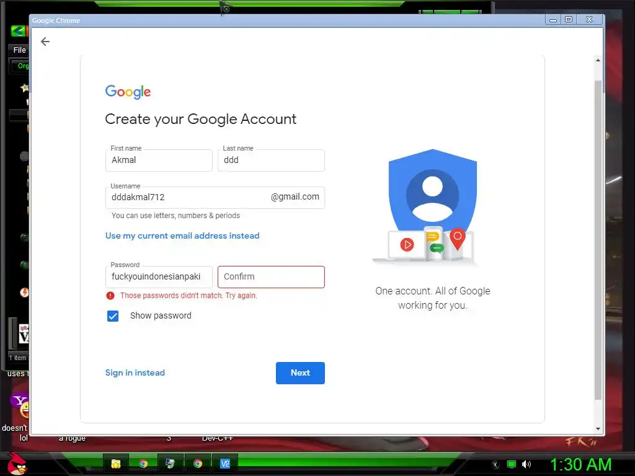This screenshot has width=635, height=476.
Task: Switch to the first Chrome taskbar icon
Action: pos(143,464)
